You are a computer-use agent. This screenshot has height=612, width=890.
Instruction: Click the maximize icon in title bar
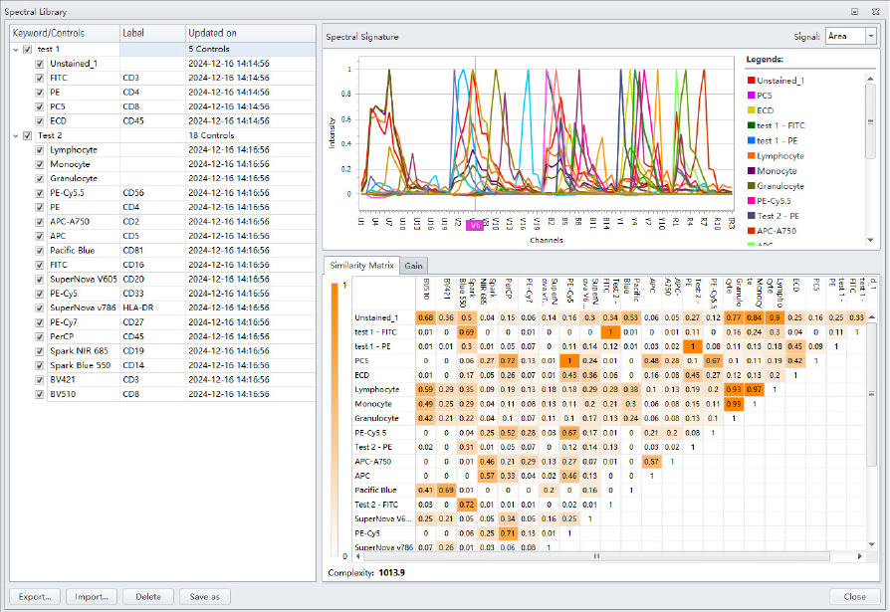pyautogui.click(x=854, y=11)
